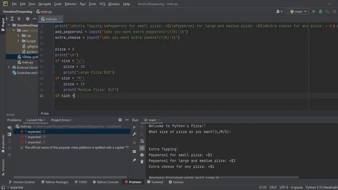Click the fold marker beside pizza = 15
This screenshot has width=338, height=190.
coord(54,84)
